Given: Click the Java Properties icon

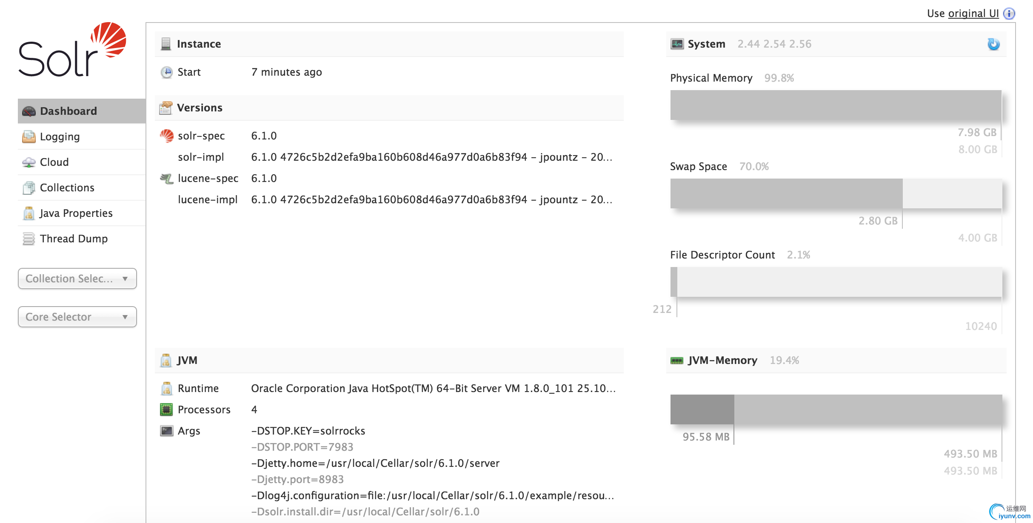Looking at the screenshot, I should click(29, 213).
